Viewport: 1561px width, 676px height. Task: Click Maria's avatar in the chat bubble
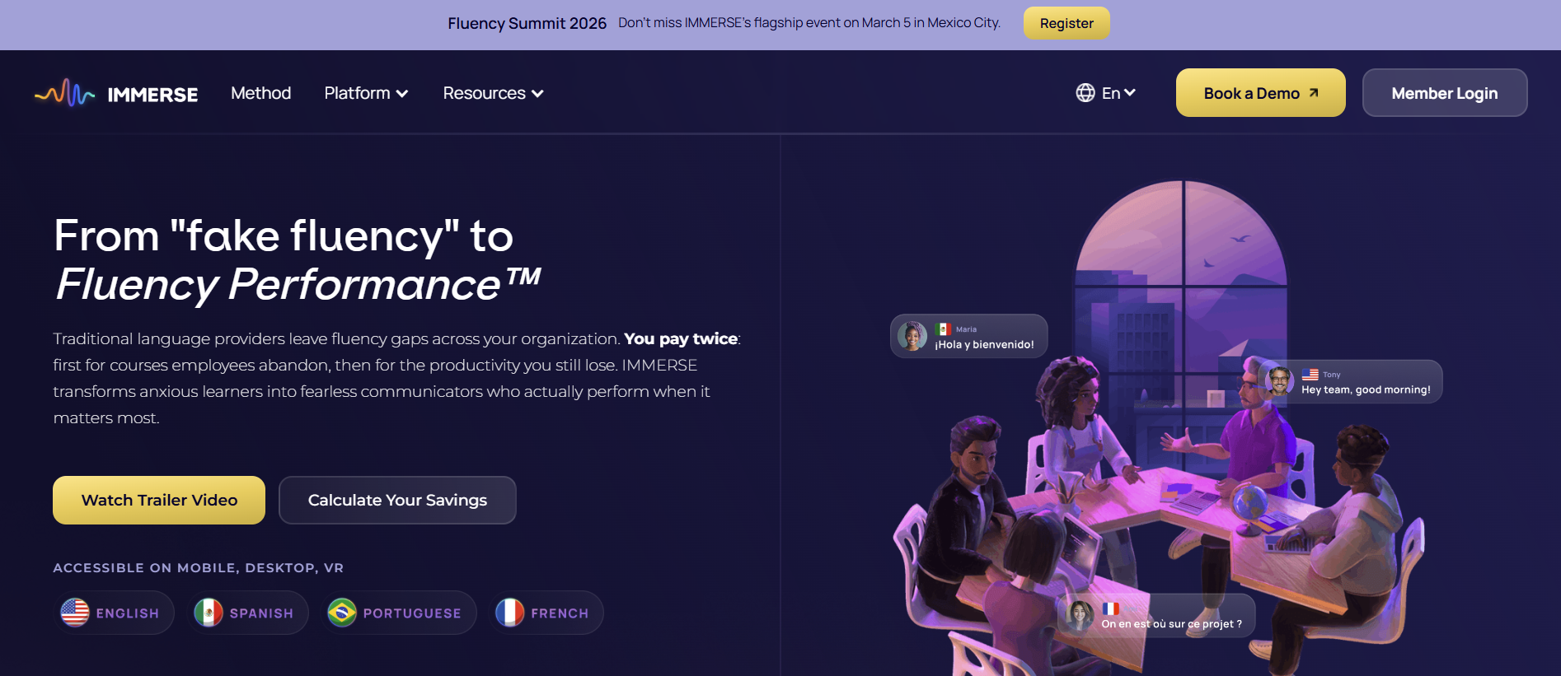tap(912, 336)
